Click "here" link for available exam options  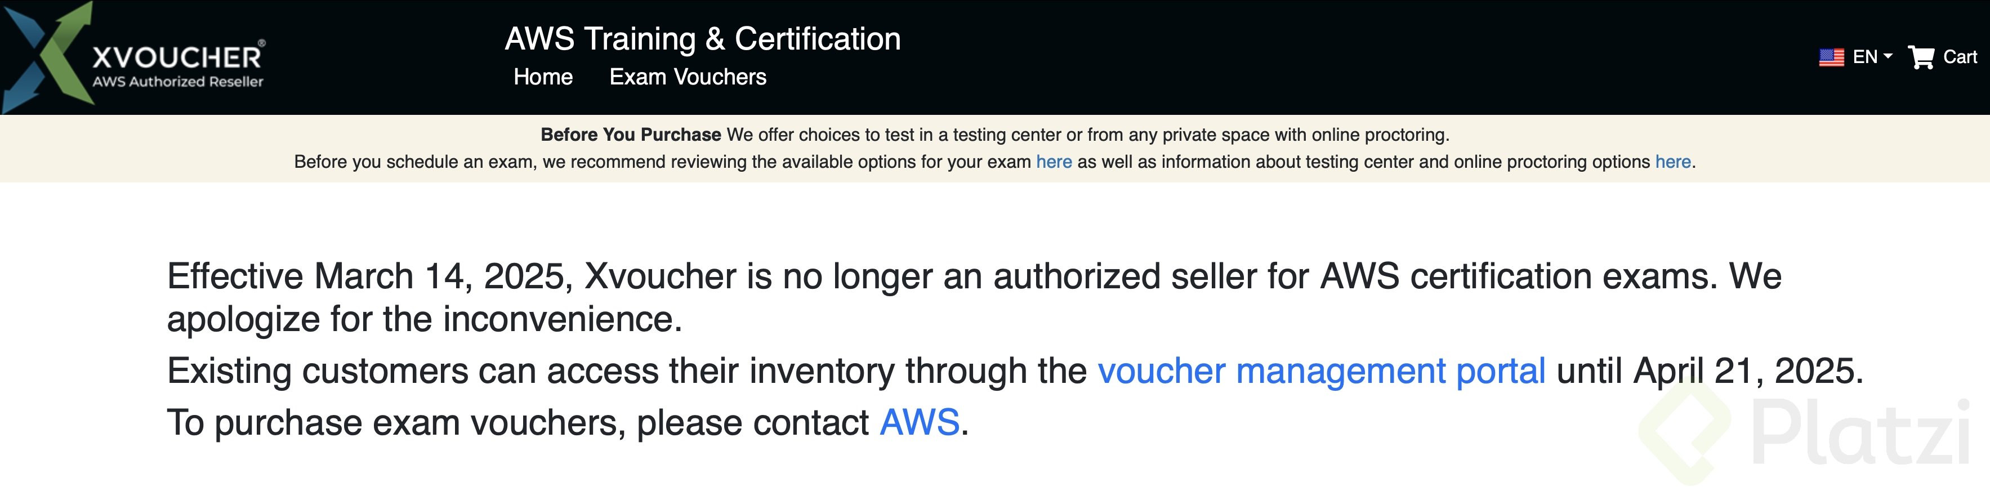coord(1054,162)
